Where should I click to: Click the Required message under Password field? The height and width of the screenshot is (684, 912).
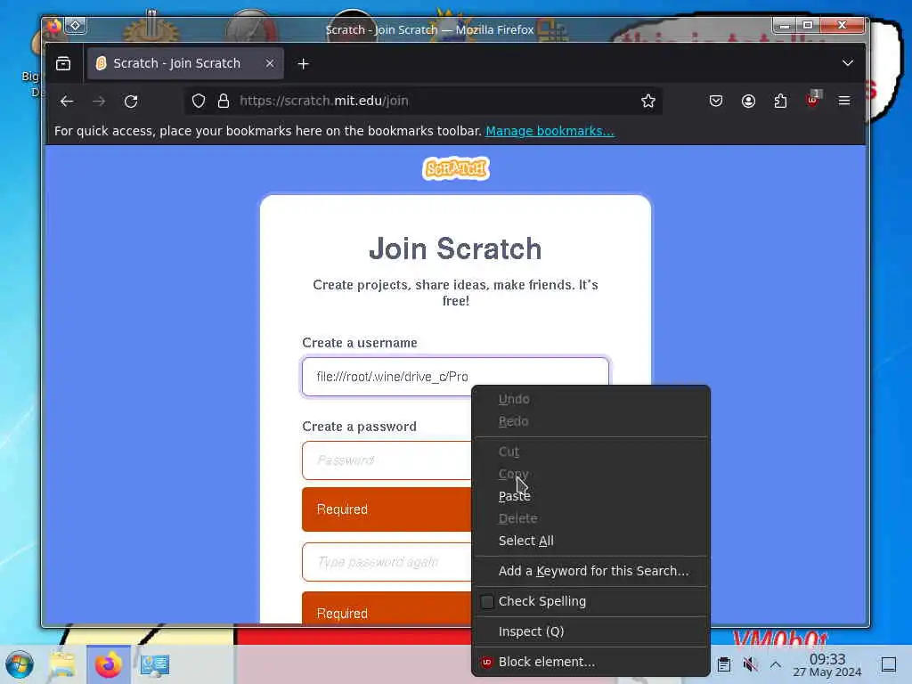(387, 509)
